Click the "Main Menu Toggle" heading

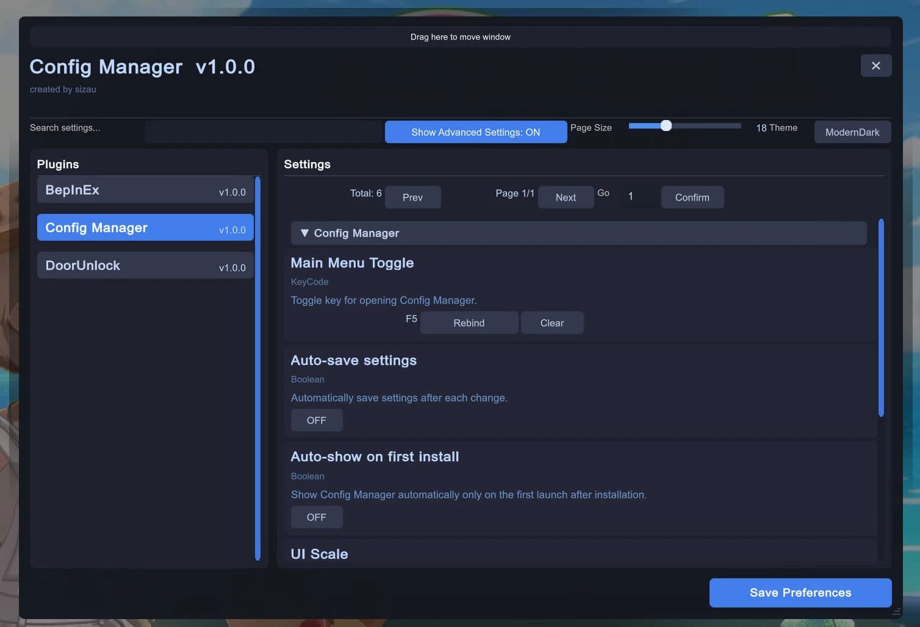352,263
